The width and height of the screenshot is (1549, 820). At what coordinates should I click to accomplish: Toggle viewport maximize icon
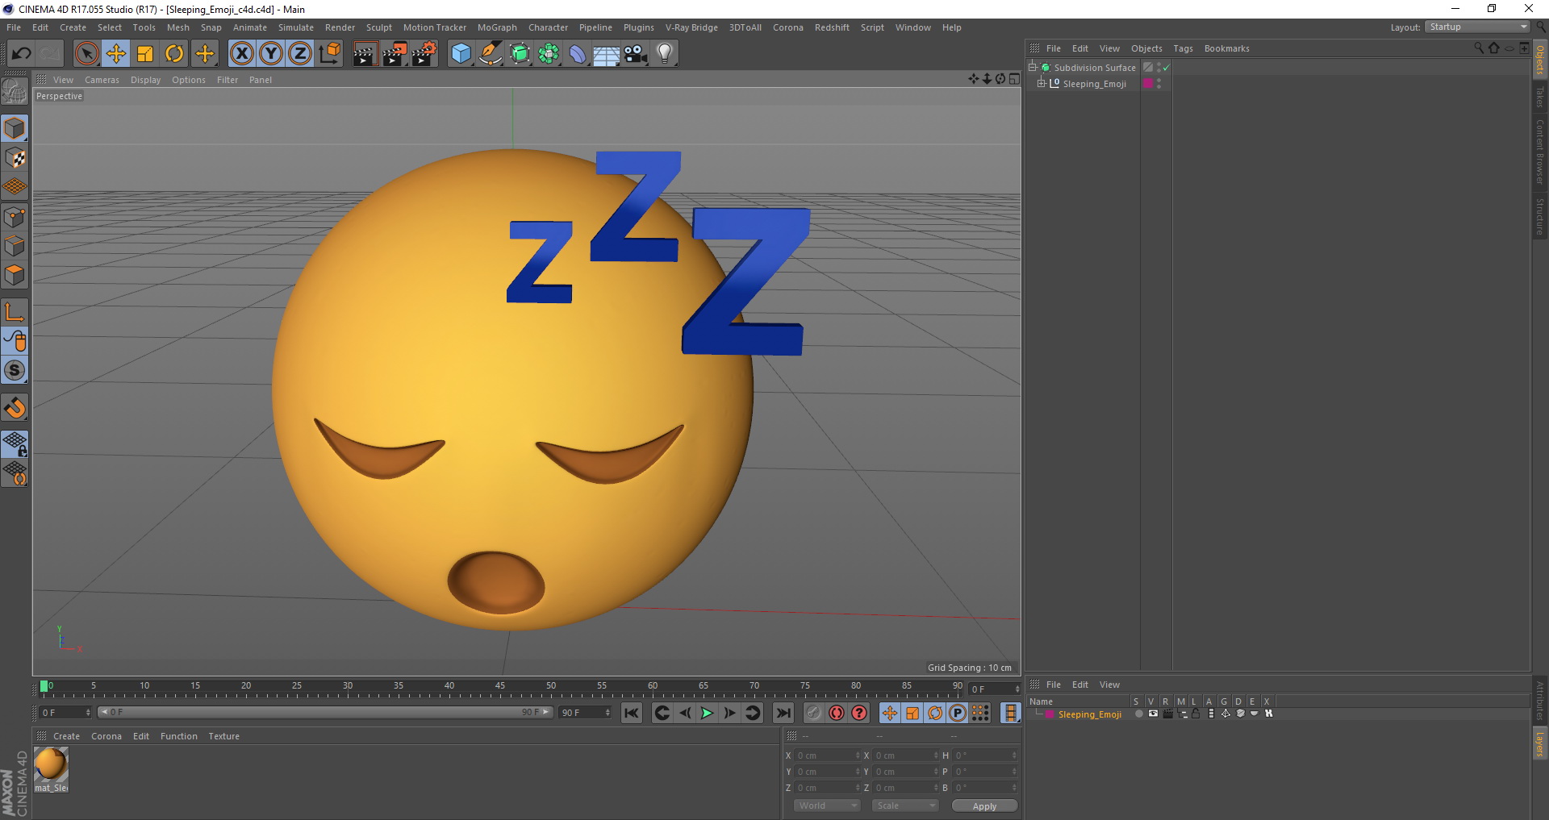(x=1014, y=79)
